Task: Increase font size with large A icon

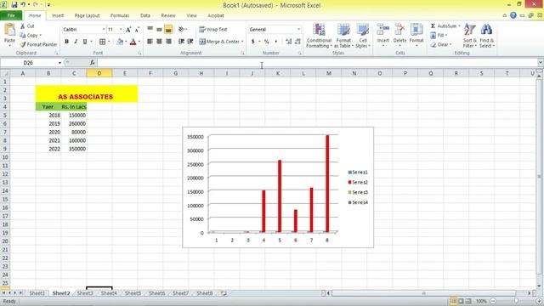Action: [x=128, y=30]
